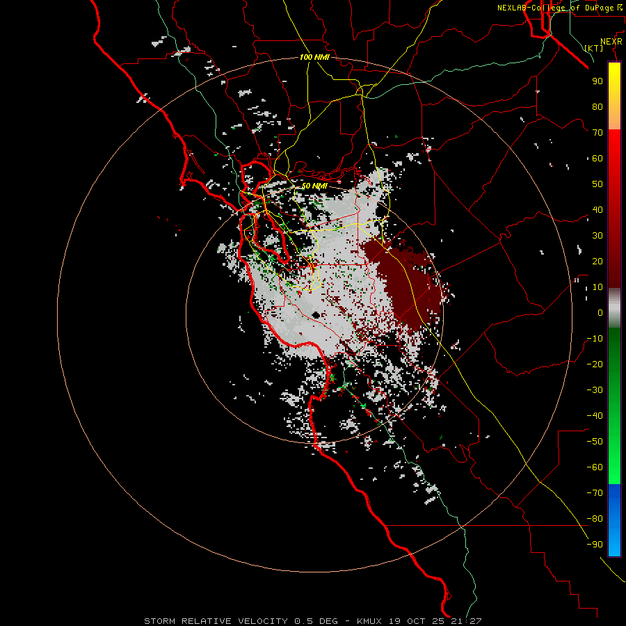Click the "20" scale label
The height and width of the screenshot is (626, 626).
pos(597,261)
